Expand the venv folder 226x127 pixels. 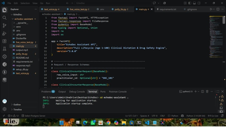coord(14,27)
